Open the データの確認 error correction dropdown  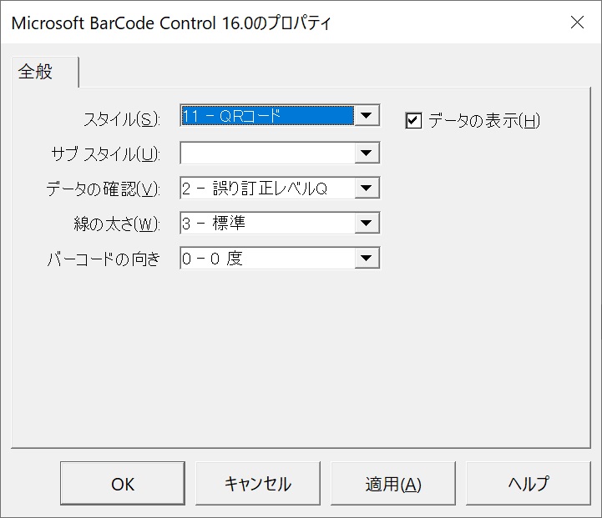(280, 188)
